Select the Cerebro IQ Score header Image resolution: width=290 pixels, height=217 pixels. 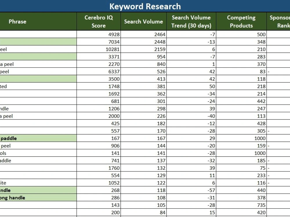pyautogui.click(x=99, y=21)
